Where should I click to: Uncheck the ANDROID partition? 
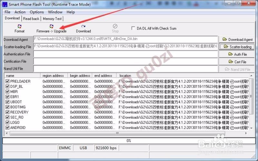pyautogui.click(x=7, y=128)
